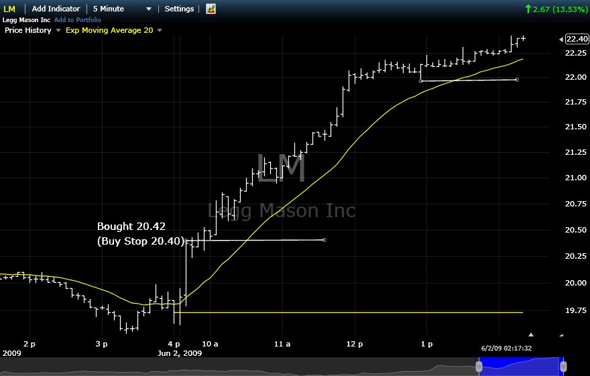This screenshot has width=590, height=376.
Task: Click the blue selected range in overview
Action: pyautogui.click(x=521, y=366)
